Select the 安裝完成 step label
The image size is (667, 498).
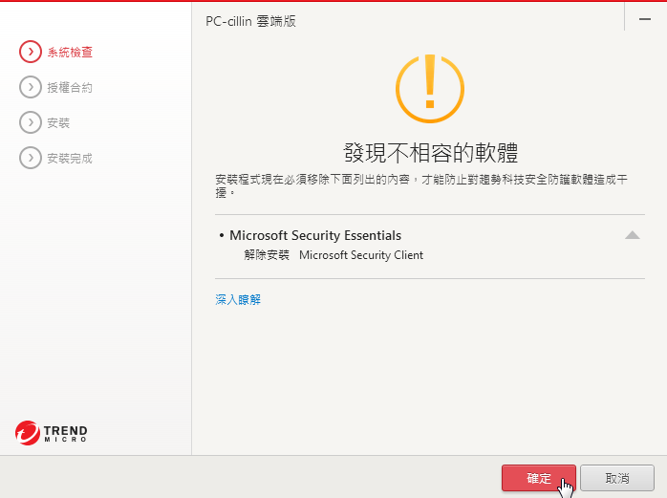tap(70, 159)
